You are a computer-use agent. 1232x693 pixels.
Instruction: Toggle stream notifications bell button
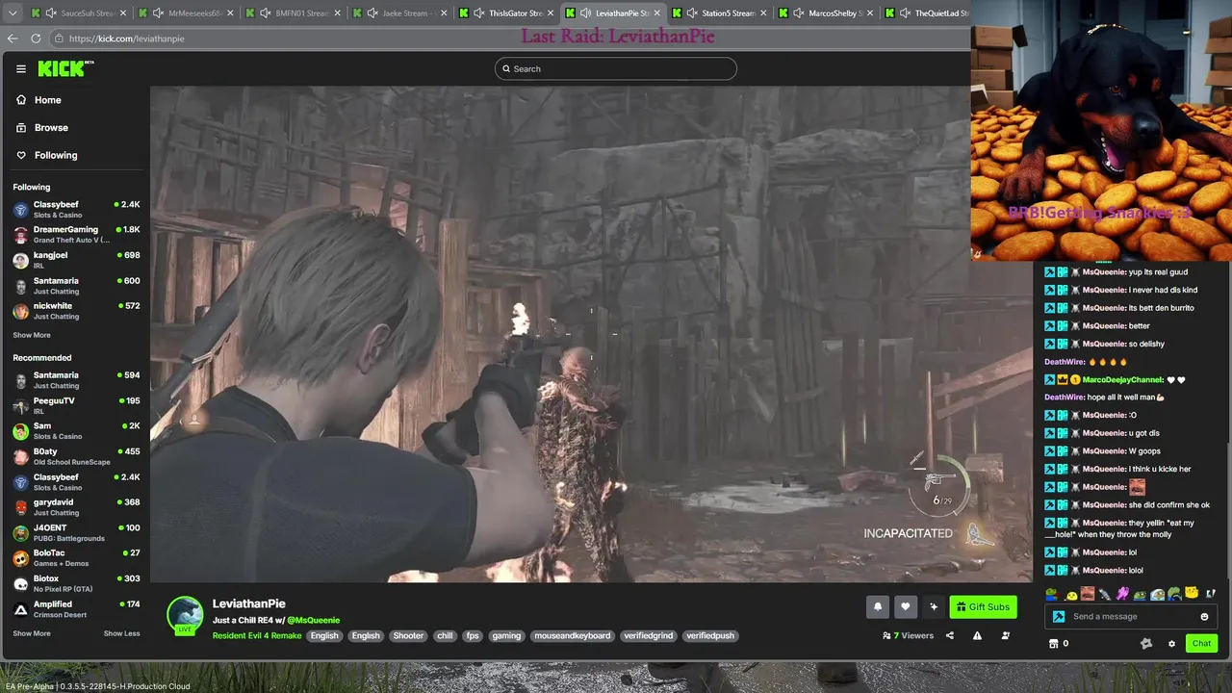click(877, 606)
